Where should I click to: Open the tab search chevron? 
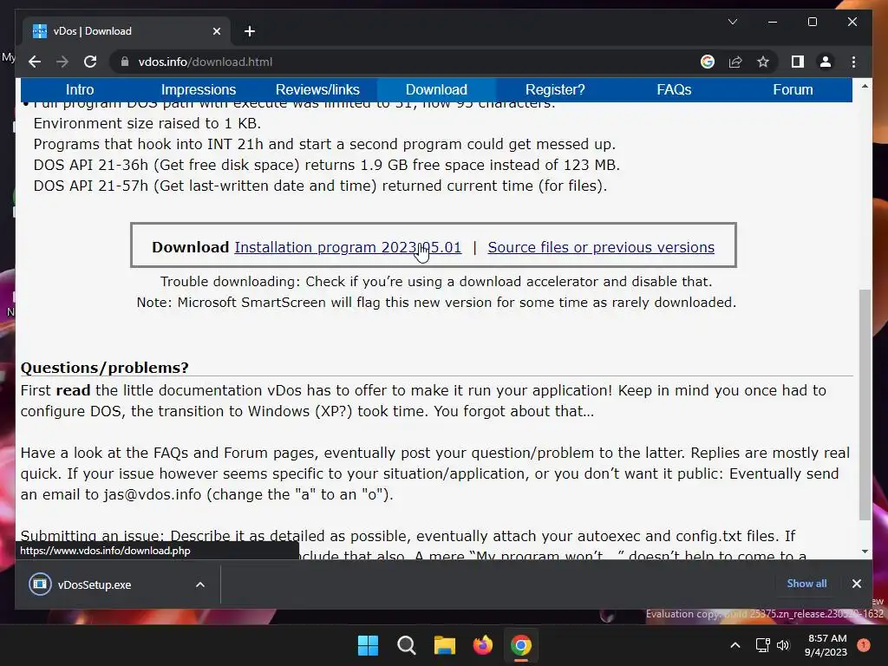(732, 22)
